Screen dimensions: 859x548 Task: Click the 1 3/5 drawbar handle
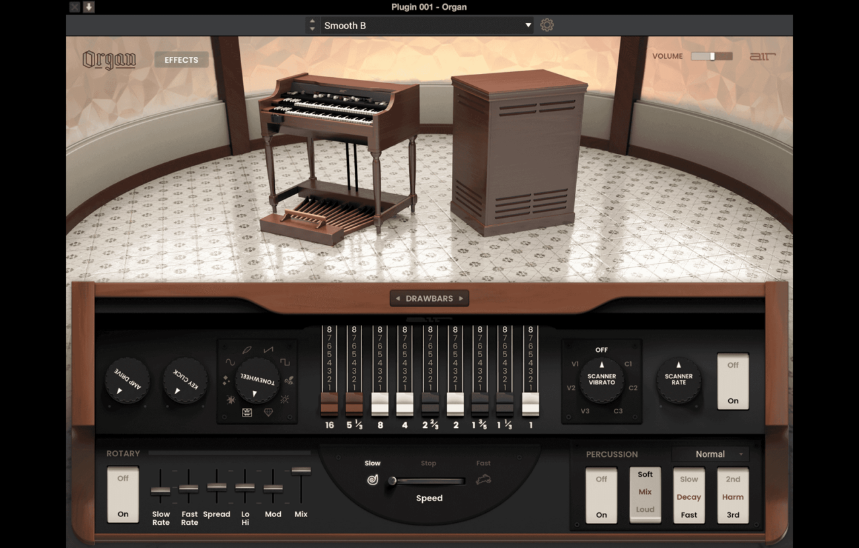click(x=480, y=404)
